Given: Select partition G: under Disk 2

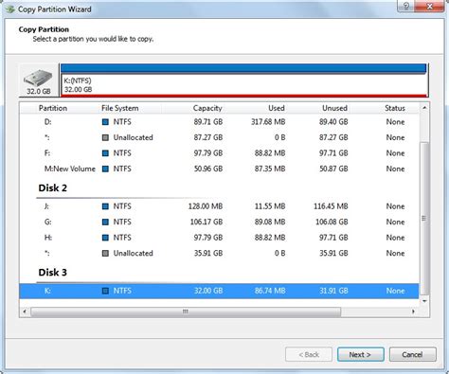Looking at the screenshot, I should pos(220,222).
